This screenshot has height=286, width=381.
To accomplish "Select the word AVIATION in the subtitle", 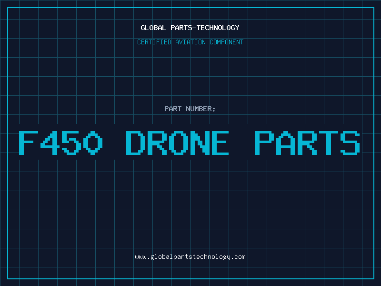I will [190, 42].
